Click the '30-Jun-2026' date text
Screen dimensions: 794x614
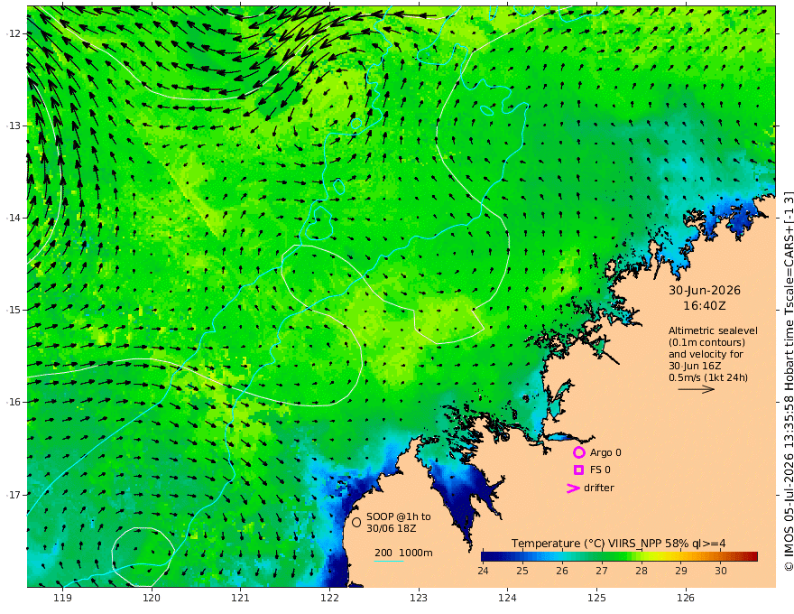(x=705, y=290)
